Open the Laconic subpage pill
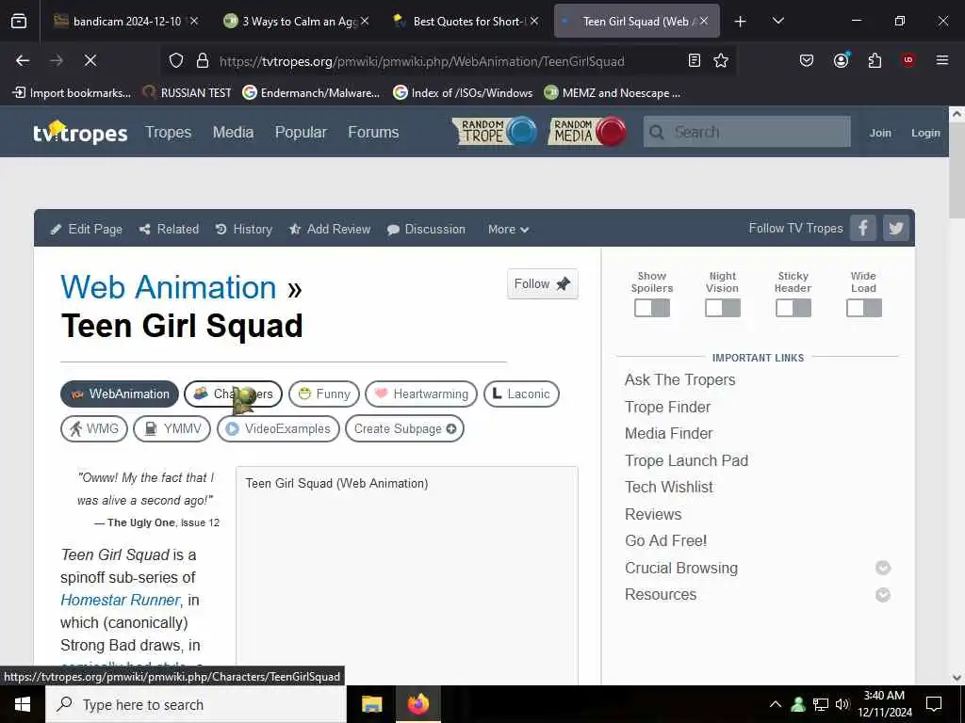 521,394
